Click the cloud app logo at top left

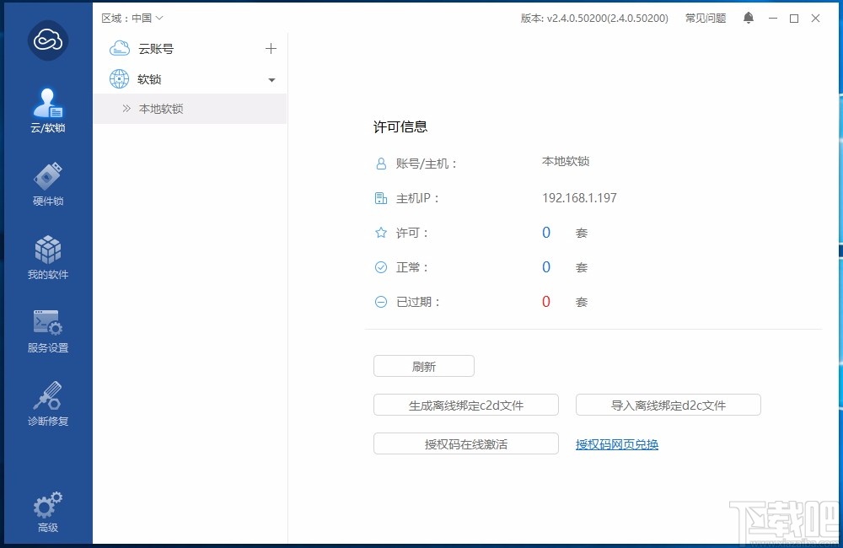coord(46,40)
